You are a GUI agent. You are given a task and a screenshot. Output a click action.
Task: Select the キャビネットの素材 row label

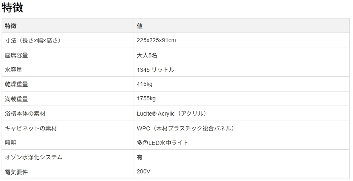point(31,128)
